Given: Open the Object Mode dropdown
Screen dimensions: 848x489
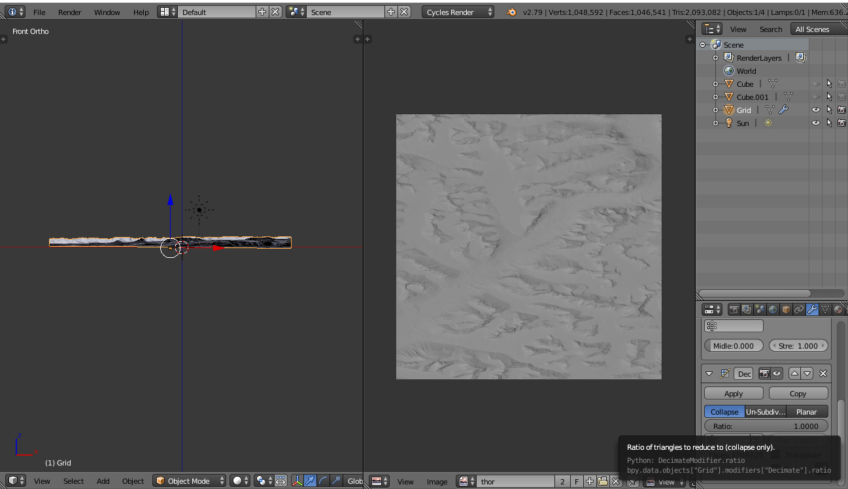Looking at the screenshot, I should click(190, 481).
